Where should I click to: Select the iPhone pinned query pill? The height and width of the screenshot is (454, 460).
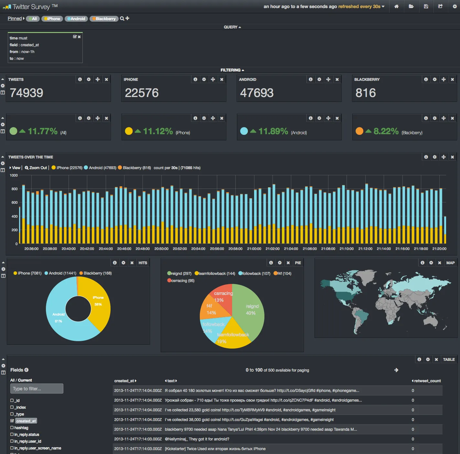point(52,19)
